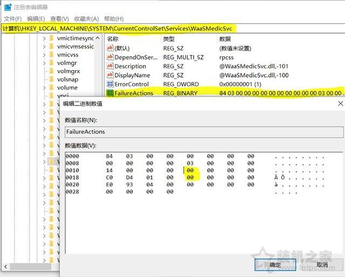
Task: Select the DependOnSer... value name
Action: point(136,58)
